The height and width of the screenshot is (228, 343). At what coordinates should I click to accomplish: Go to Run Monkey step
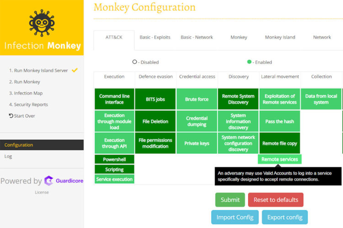[x=25, y=82]
